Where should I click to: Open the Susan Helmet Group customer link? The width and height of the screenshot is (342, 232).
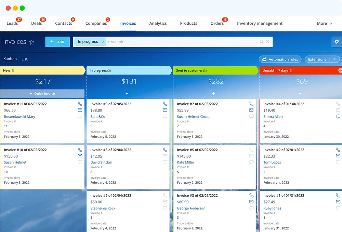tap(194, 117)
